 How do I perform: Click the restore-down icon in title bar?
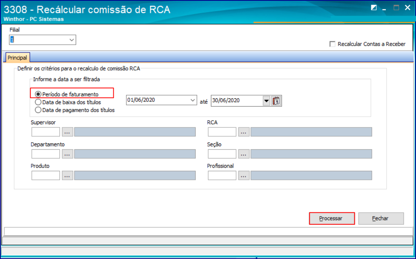(x=374, y=8)
